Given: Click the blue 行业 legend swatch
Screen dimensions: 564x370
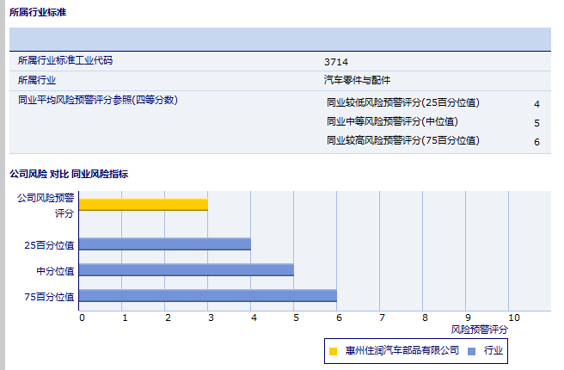Looking at the screenshot, I should (471, 351).
